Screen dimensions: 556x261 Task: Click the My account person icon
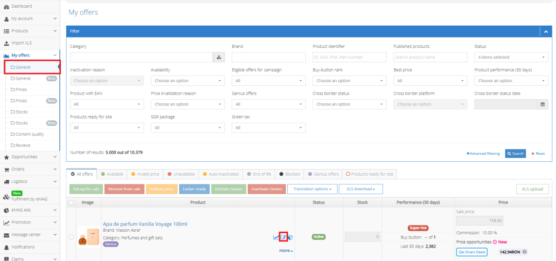(6, 18)
